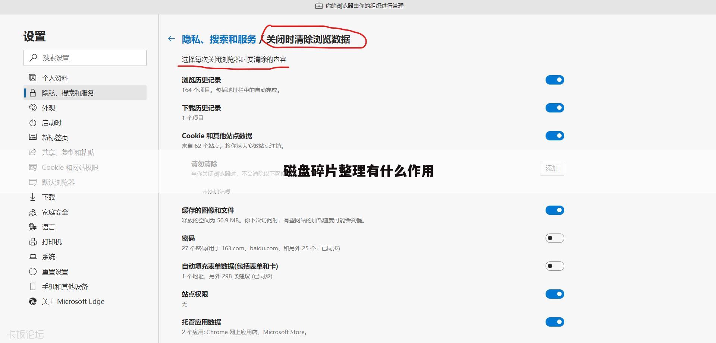Viewport: 716px width, 343px height.
Task: Select 隐私、搜索和服务 in the sidebar
Action: [x=67, y=93]
